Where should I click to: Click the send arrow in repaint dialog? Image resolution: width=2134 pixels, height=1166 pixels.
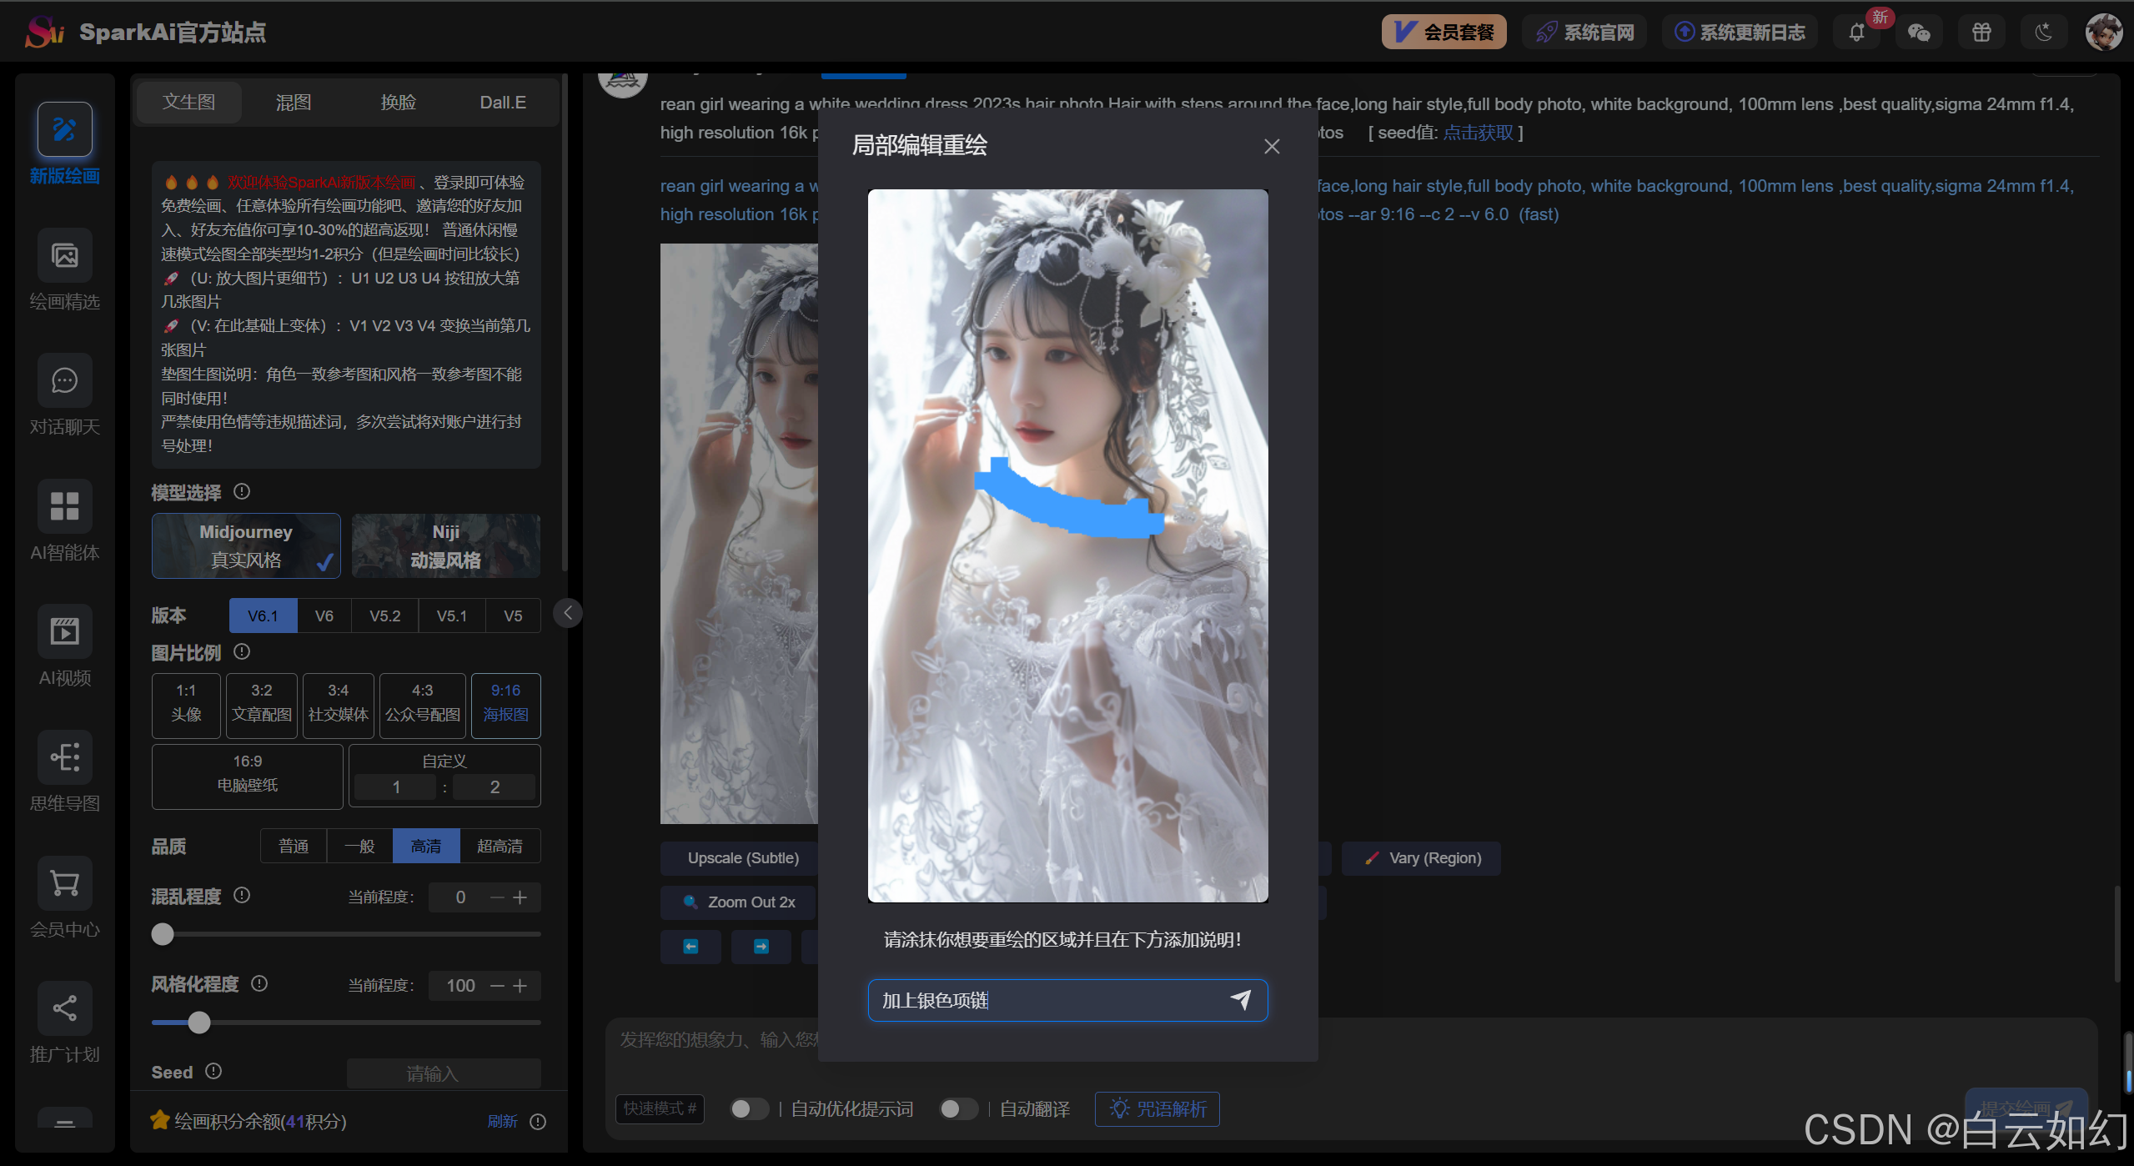pos(1240,999)
